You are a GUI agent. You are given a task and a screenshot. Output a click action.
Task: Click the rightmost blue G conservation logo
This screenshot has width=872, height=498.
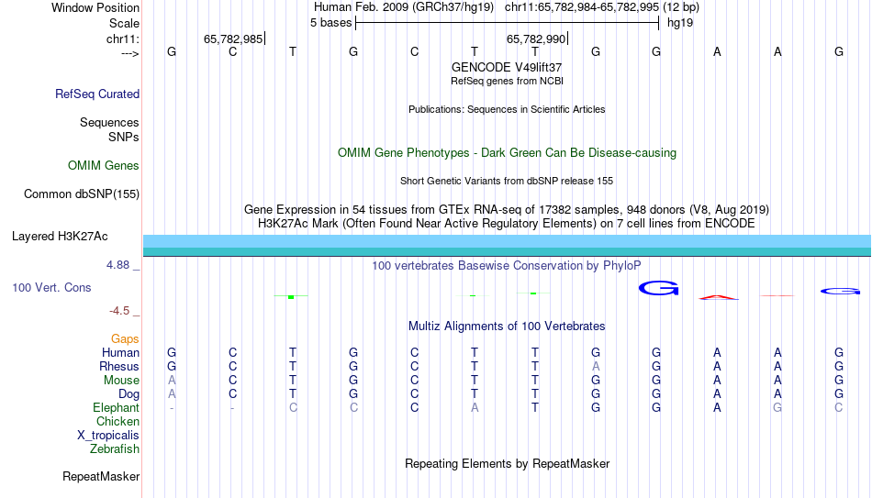pyautogui.click(x=840, y=292)
